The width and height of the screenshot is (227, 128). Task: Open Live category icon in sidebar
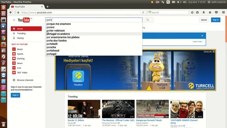tap(14, 68)
